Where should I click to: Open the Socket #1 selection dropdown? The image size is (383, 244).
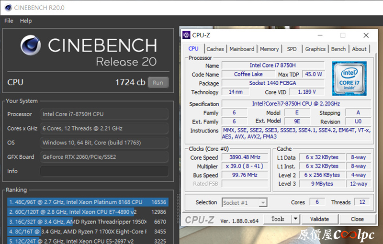click(x=245, y=202)
